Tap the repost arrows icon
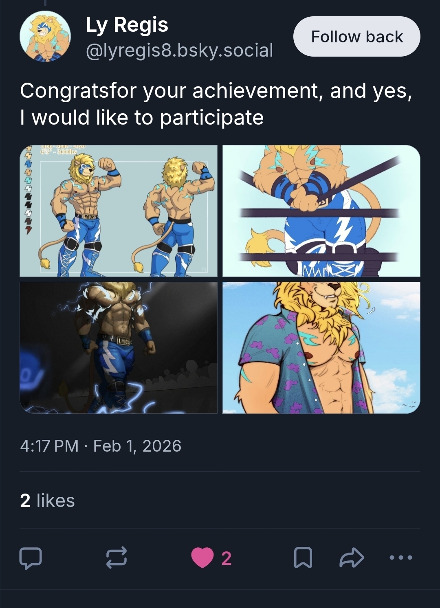 tap(117, 558)
